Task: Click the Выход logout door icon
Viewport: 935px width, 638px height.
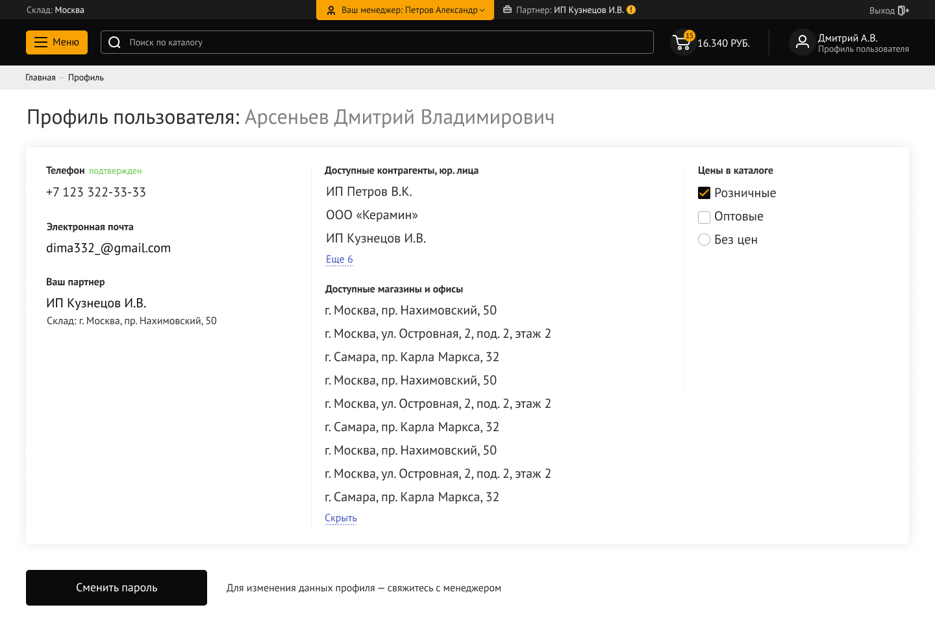Action: point(903,10)
